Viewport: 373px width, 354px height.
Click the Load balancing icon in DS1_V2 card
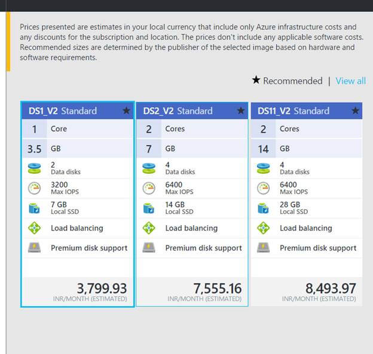tap(34, 228)
